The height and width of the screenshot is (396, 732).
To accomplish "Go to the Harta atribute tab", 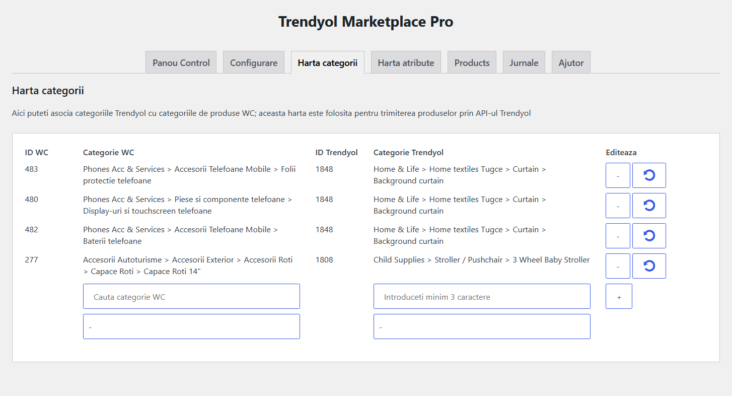I will pyautogui.click(x=406, y=62).
